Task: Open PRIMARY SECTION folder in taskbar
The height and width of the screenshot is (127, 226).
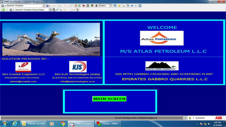Action: 33,124
